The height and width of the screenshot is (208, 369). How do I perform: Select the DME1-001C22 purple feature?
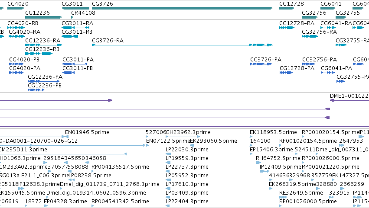coord(349,100)
